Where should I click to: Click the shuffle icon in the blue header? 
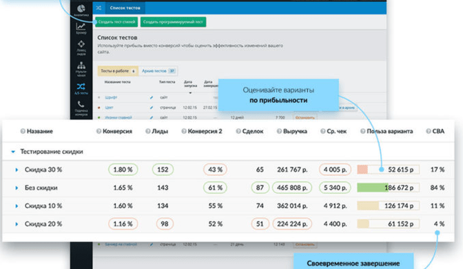coord(99,8)
